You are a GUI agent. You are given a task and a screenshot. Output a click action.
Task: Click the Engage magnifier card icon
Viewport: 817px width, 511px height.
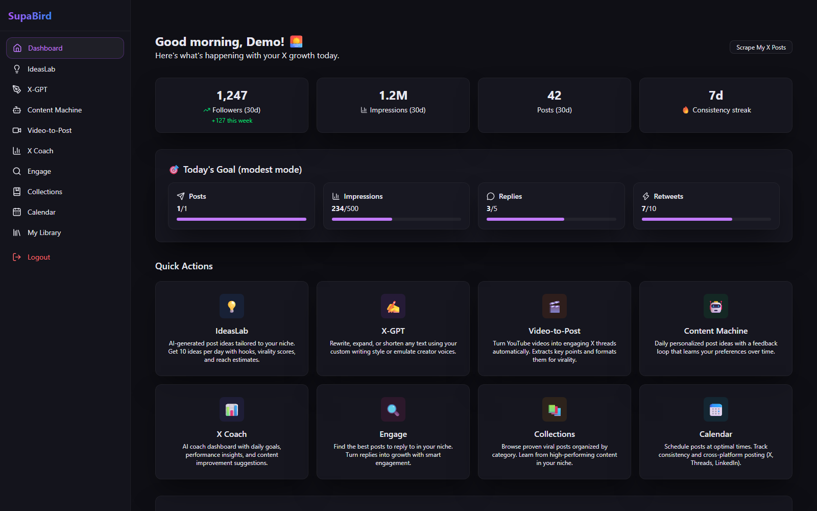(393, 409)
